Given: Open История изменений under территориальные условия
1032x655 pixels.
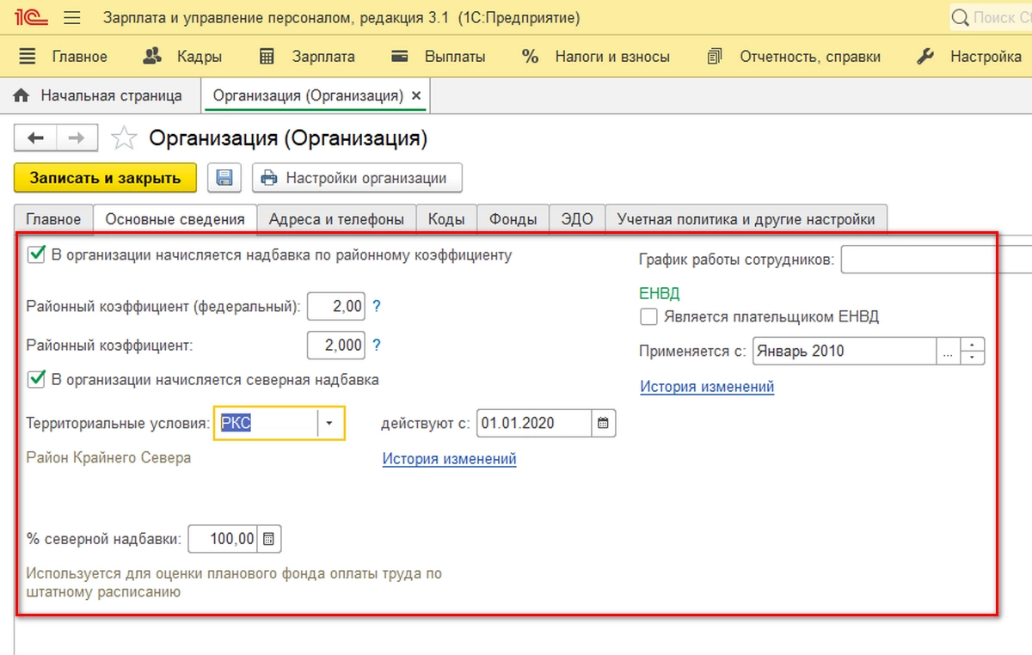Looking at the screenshot, I should 449,458.
